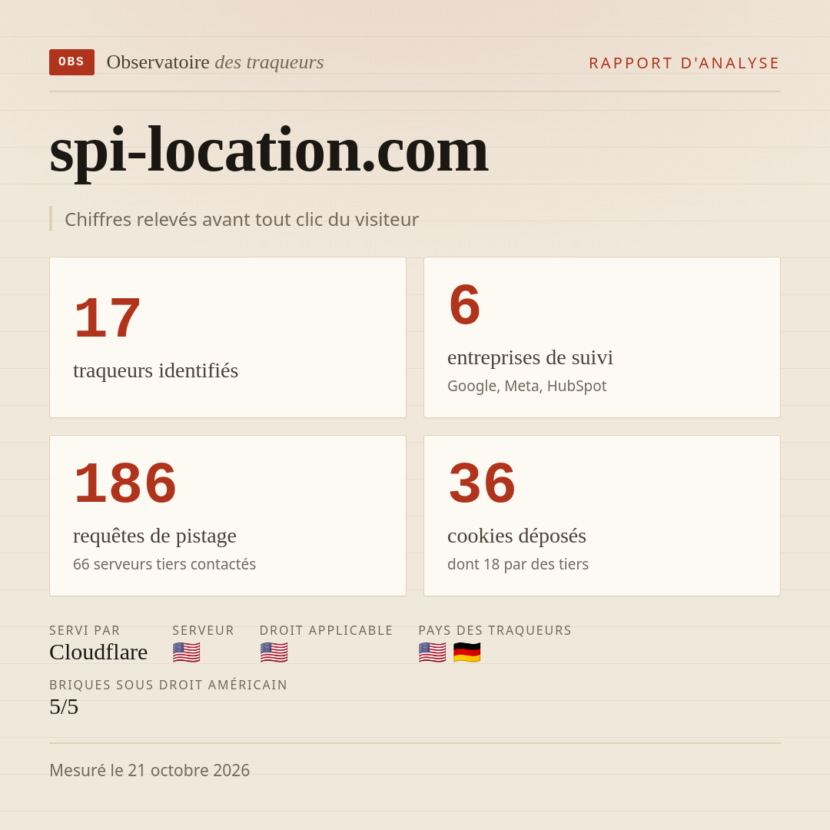
Task: Click the US flag under Pays des traqueurs
Action: click(432, 652)
